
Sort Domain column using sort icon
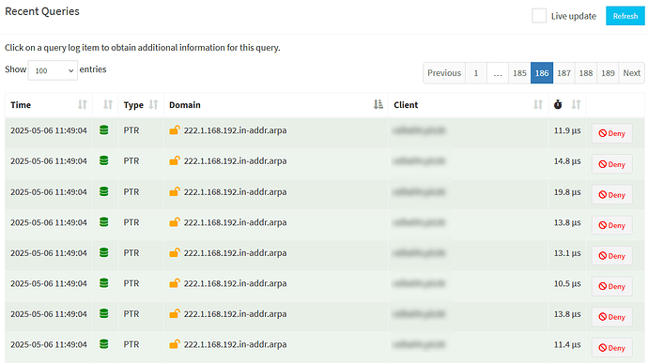pos(378,105)
